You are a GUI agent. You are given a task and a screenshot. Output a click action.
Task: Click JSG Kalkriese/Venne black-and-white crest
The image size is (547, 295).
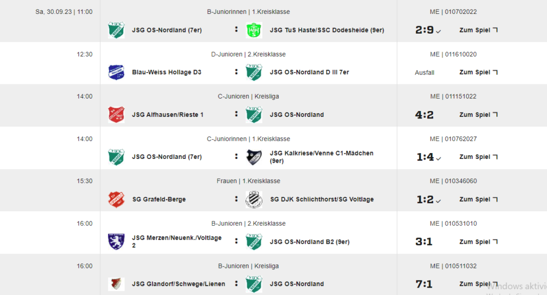(x=254, y=157)
